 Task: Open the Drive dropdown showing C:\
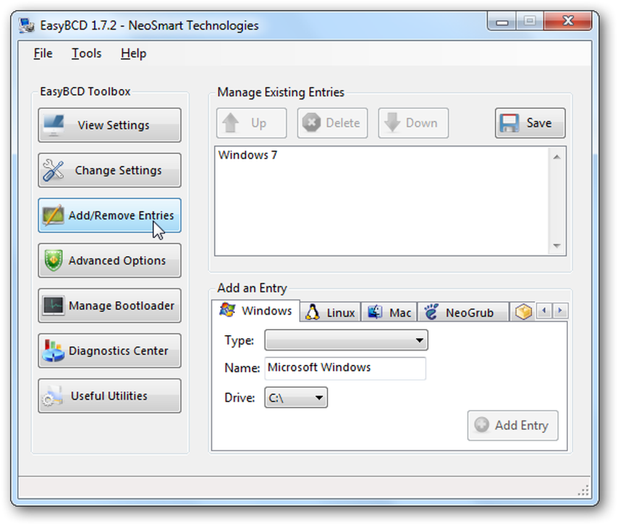pyautogui.click(x=295, y=398)
